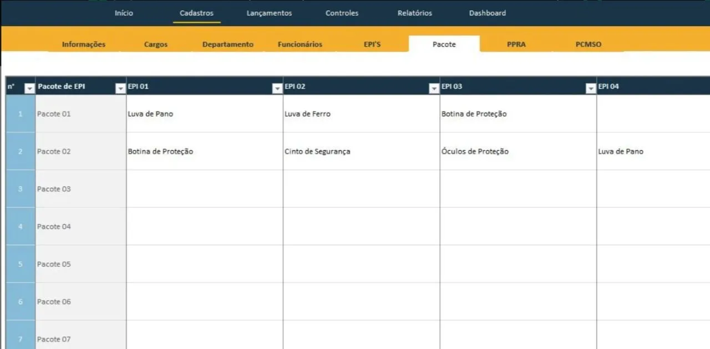Open the Departamento tab
The image size is (710, 349).
pos(227,44)
